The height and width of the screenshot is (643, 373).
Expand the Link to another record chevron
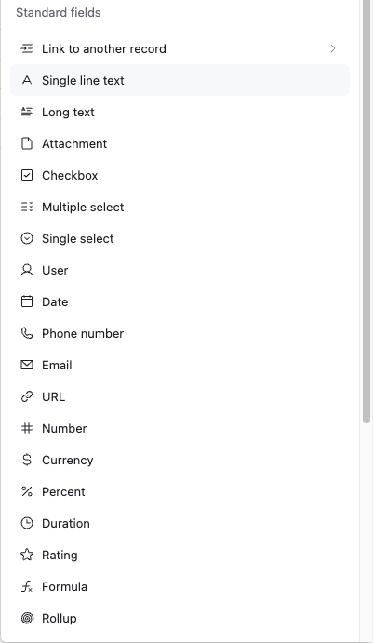click(x=333, y=48)
